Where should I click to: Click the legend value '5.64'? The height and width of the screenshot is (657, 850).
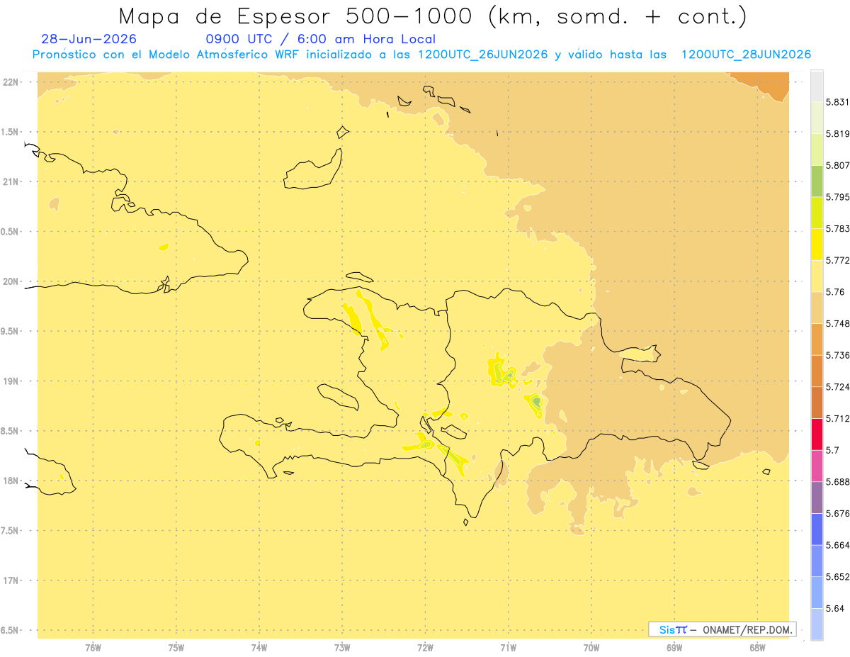coord(835,608)
